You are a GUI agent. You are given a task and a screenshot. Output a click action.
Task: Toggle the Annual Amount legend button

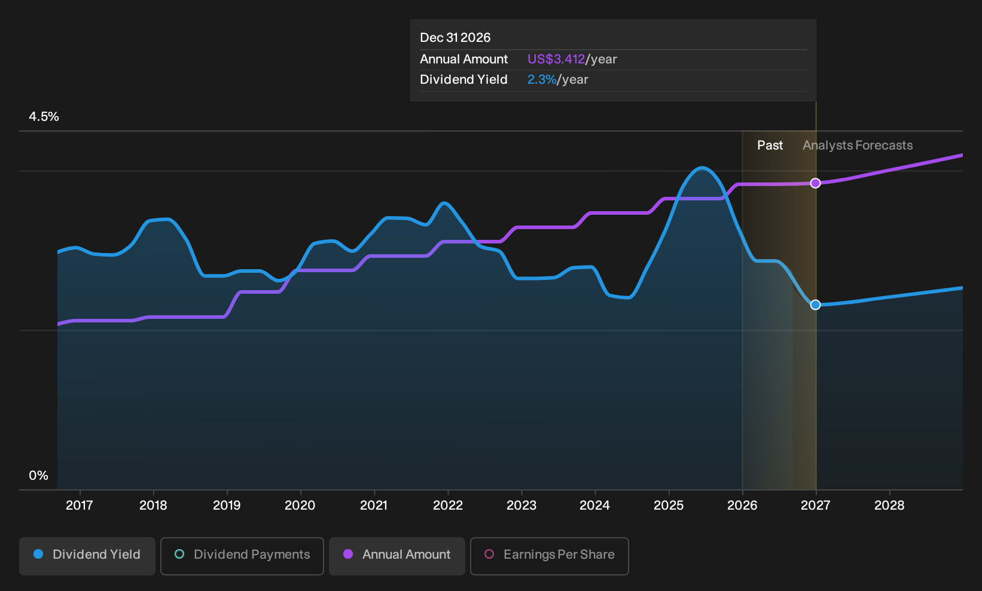pos(397,556)
